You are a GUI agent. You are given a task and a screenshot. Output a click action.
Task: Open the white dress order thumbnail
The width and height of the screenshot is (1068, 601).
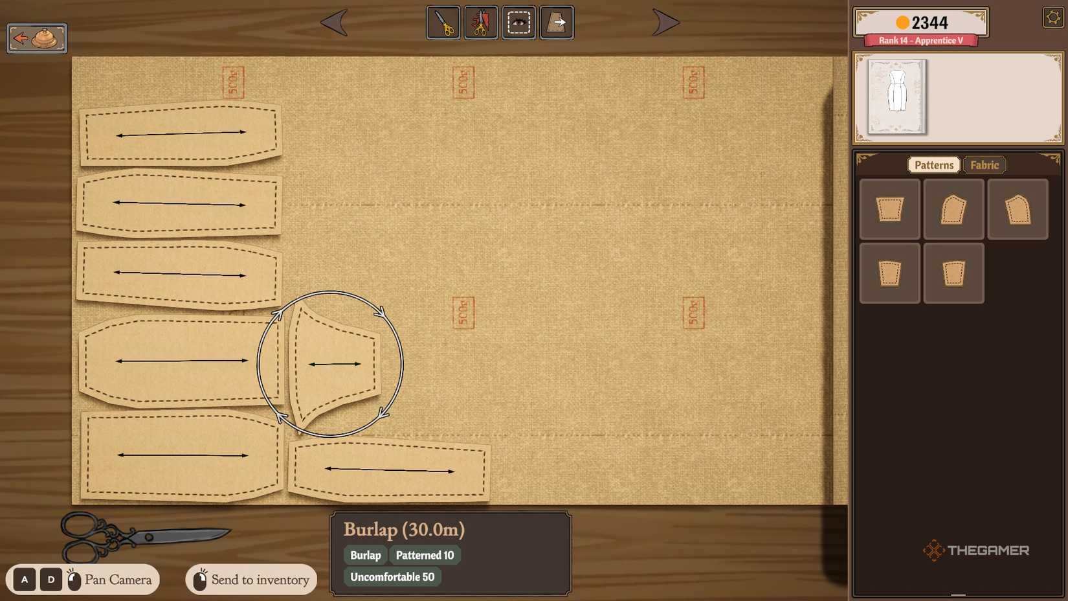pyautogui.click(x=897, y=96)
